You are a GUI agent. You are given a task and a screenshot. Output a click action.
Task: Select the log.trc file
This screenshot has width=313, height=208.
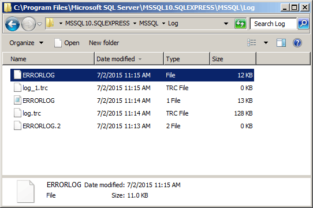tap(132, 113)
